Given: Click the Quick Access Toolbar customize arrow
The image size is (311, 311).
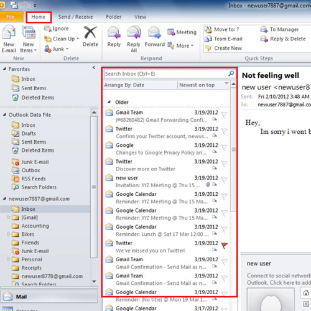Looking at the screenshot, I should tap(35, 6).
